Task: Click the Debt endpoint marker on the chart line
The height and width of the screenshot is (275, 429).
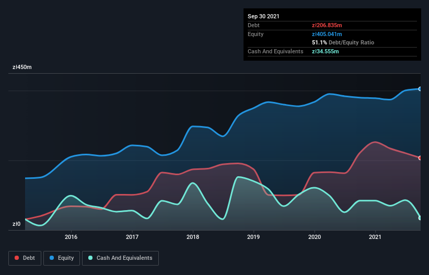Action: point(420,158)
